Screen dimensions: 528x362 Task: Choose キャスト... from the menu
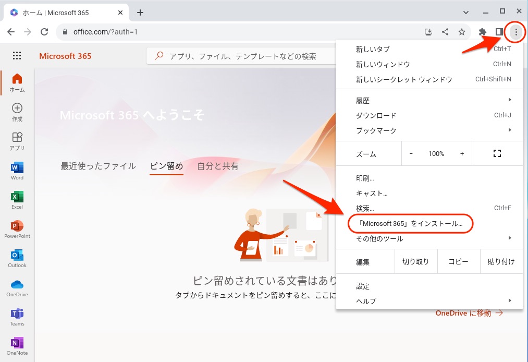429,194
